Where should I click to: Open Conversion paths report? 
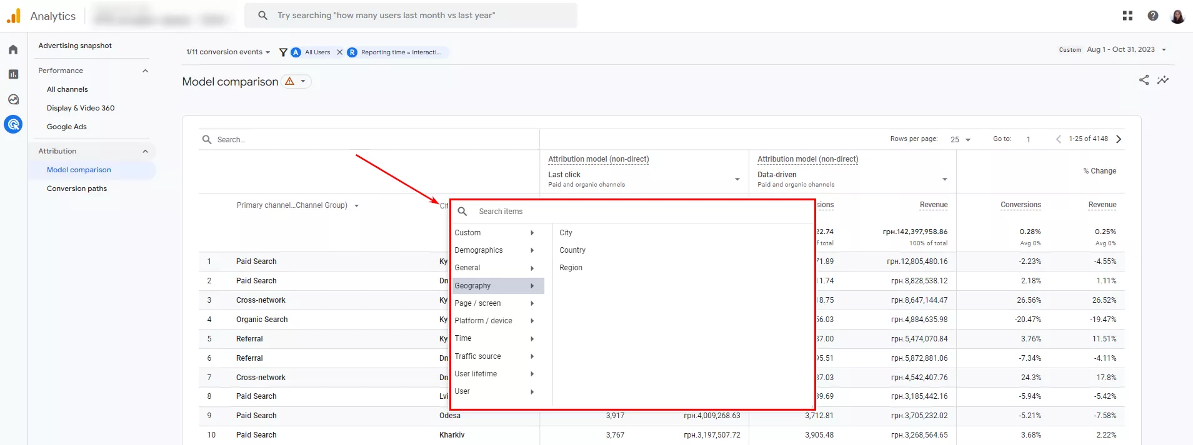77,188
